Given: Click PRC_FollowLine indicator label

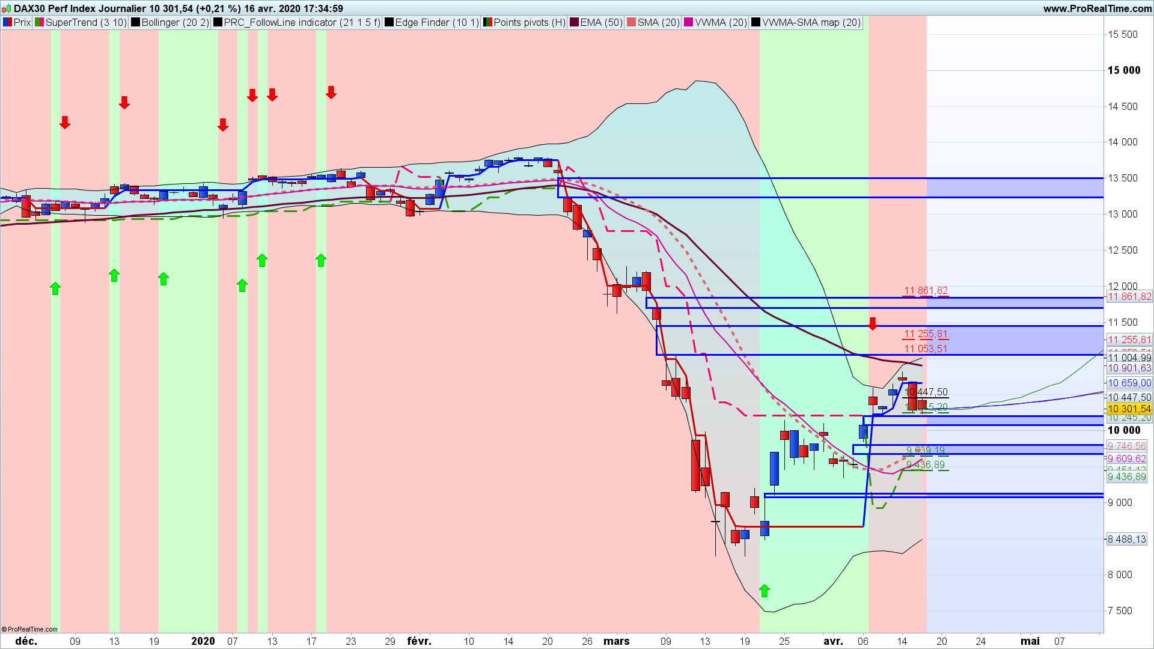Looking at the screenshot, I should coord(302,22).
